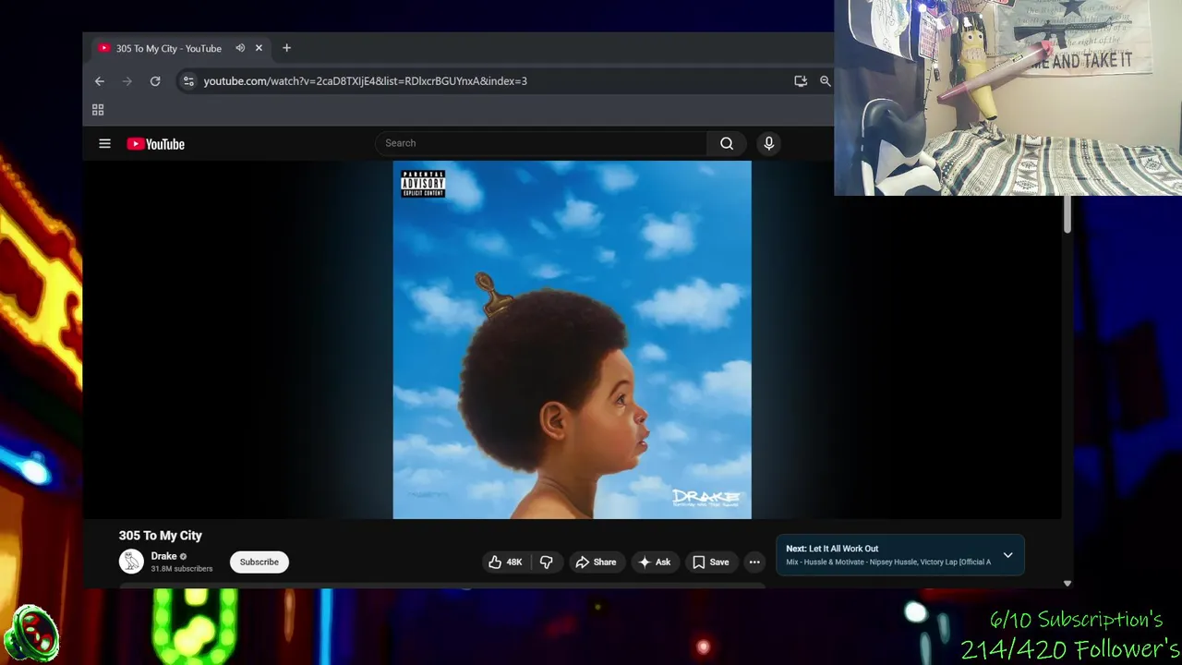This screenshot has height=665, width=1182.
Task: Click the Drake album art video player
Action: click(x=572, y=340)
